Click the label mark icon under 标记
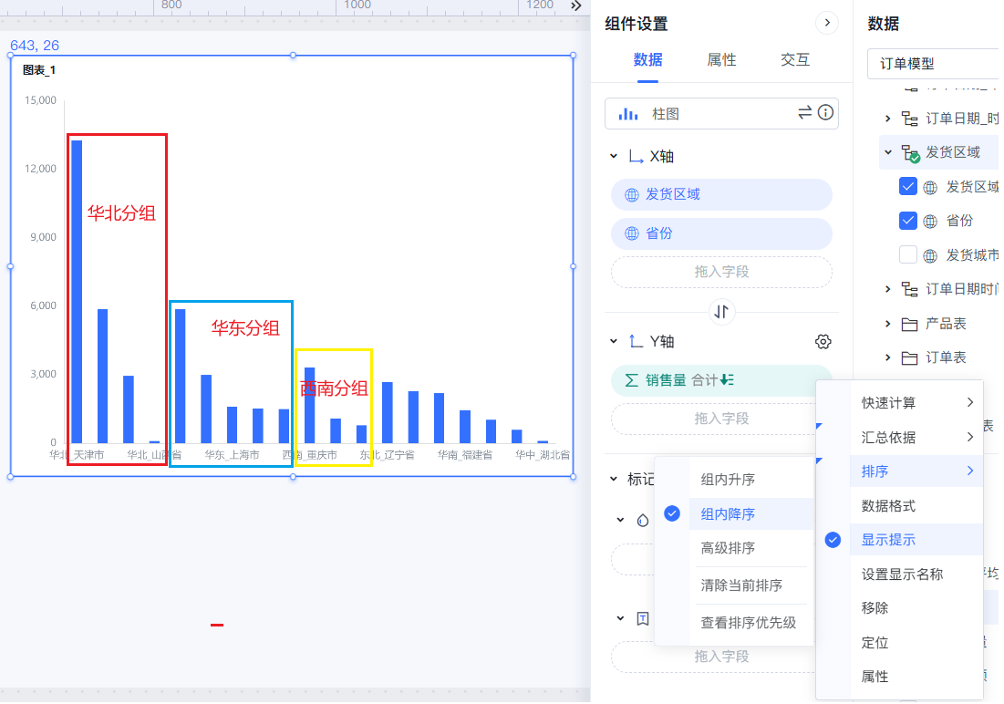The image size is (1004, 704). (x=643, y=619)
